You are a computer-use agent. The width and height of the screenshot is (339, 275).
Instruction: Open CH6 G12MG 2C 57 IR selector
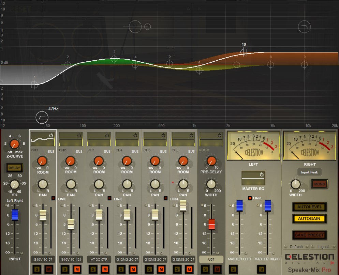point(183,259)
